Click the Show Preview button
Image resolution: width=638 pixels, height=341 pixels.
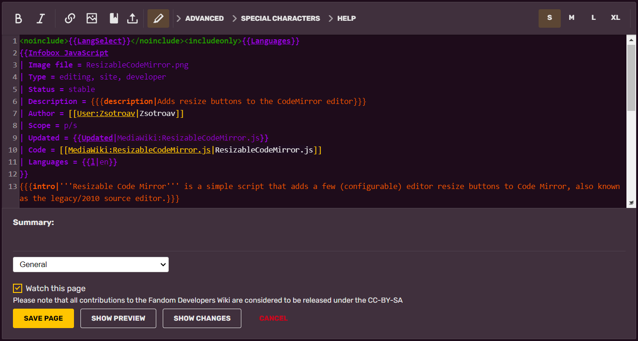[118, 318]
